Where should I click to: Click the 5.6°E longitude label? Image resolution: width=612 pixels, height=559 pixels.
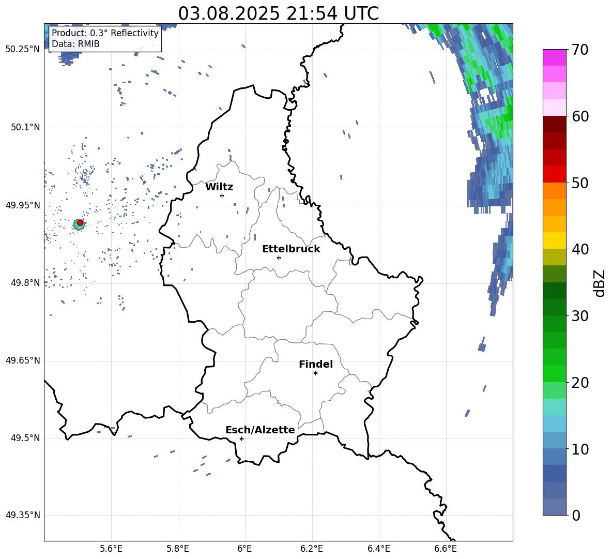coord(111,549)
